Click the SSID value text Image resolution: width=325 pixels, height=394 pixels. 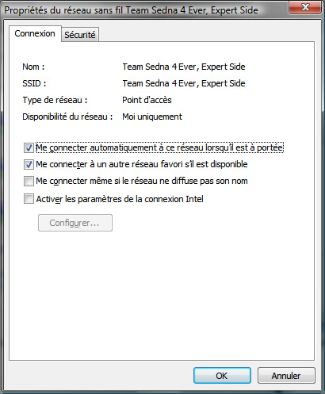[x=184, y=83]
